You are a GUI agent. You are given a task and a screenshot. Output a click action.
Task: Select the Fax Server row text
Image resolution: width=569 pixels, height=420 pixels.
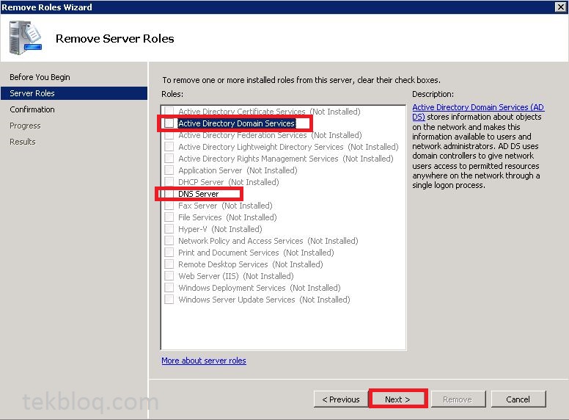(x=225, y=206)
